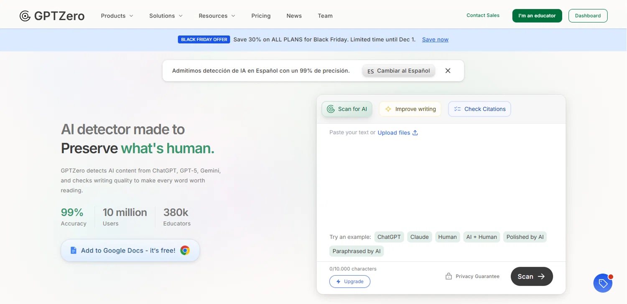Open the blue tag offer widget
This screenshot has height=304, width=627.
[603, 283]
